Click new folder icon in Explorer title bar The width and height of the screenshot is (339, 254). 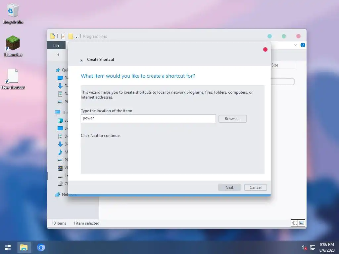71,36
